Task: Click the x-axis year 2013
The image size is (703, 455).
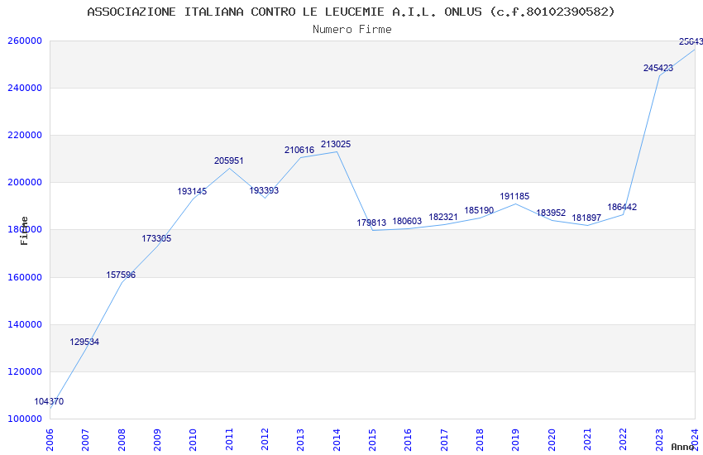Action: click(x=301, y=440)
